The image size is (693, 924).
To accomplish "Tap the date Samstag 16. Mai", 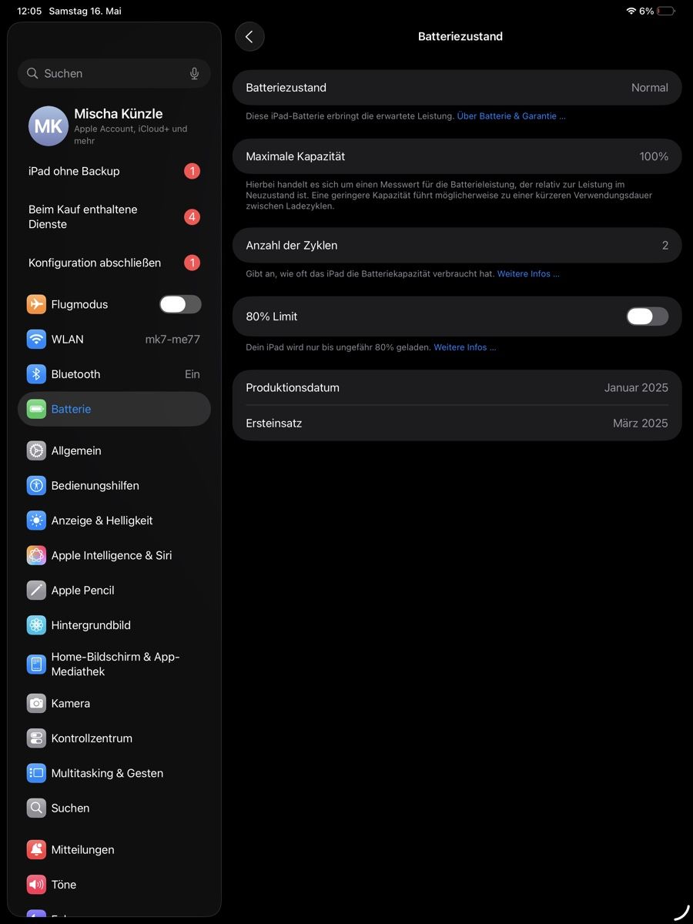I will [x=85, y=11].
